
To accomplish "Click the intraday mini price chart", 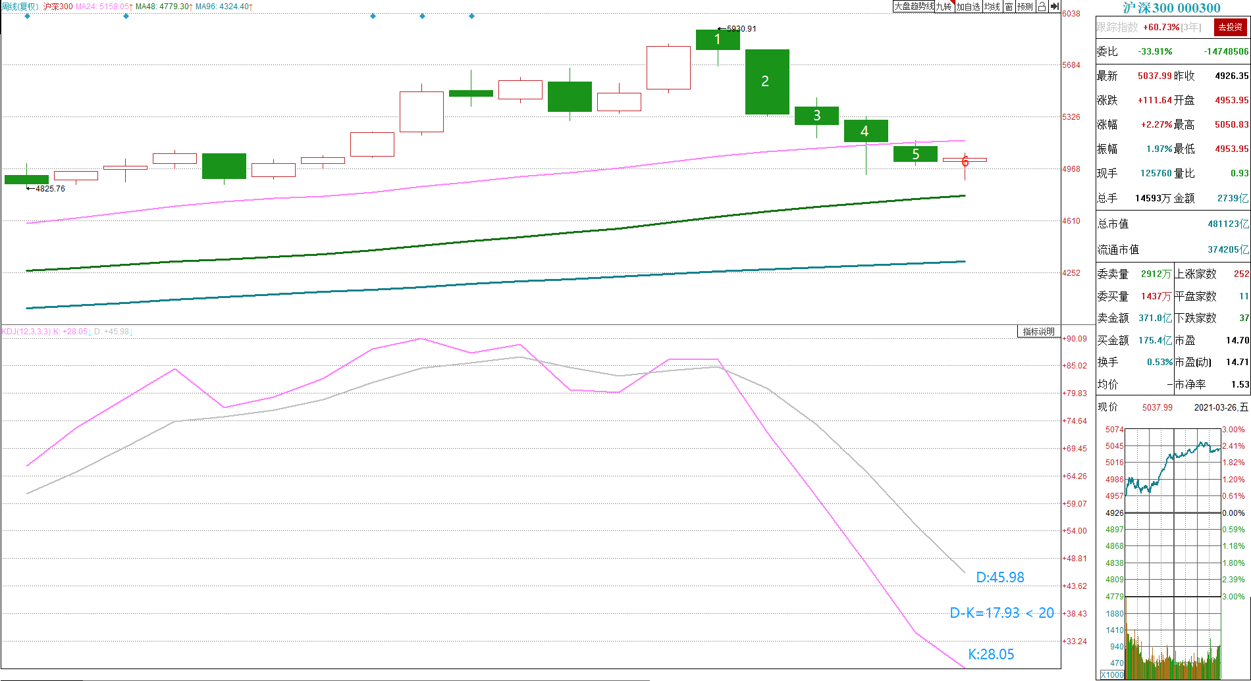I will [x=1173, y=513].
